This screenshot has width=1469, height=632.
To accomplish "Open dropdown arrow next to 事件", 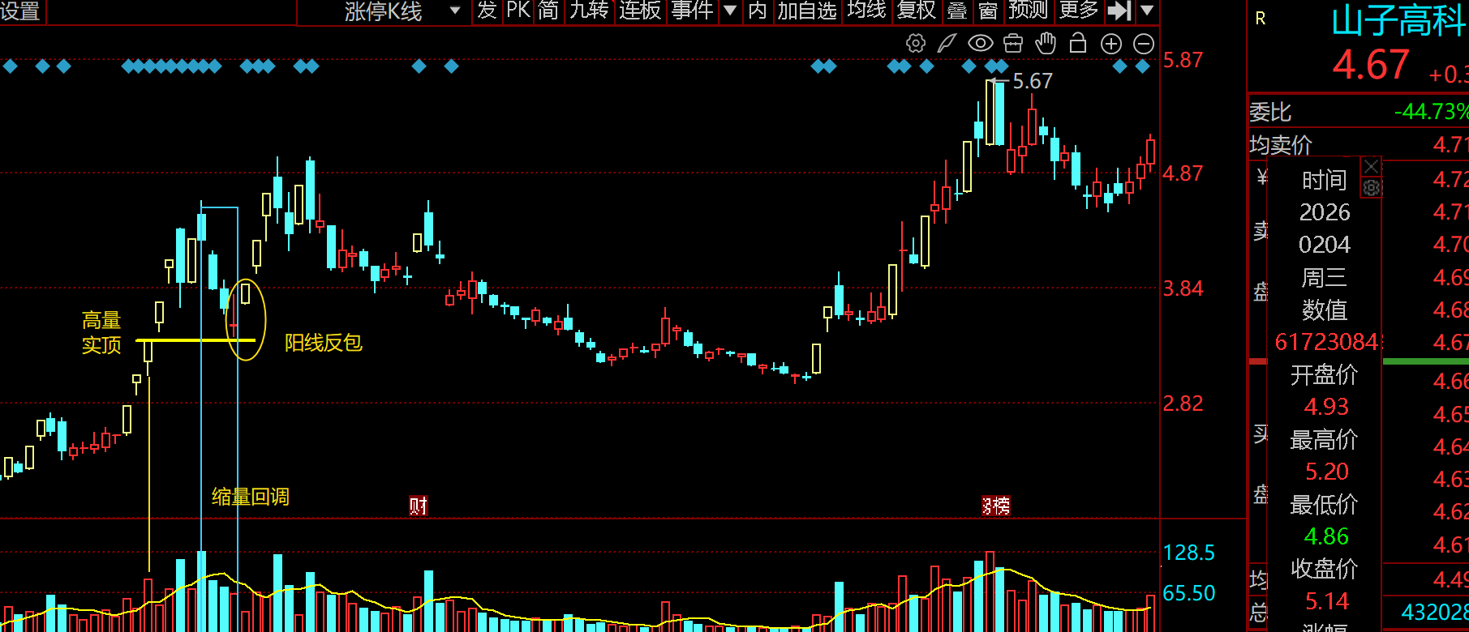I will pos(730,11).
